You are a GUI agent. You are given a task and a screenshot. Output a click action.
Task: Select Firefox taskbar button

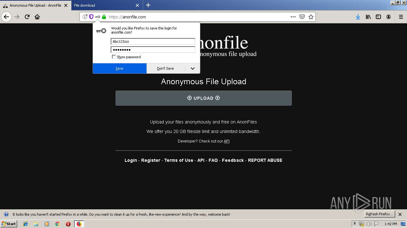coord(79,224)
